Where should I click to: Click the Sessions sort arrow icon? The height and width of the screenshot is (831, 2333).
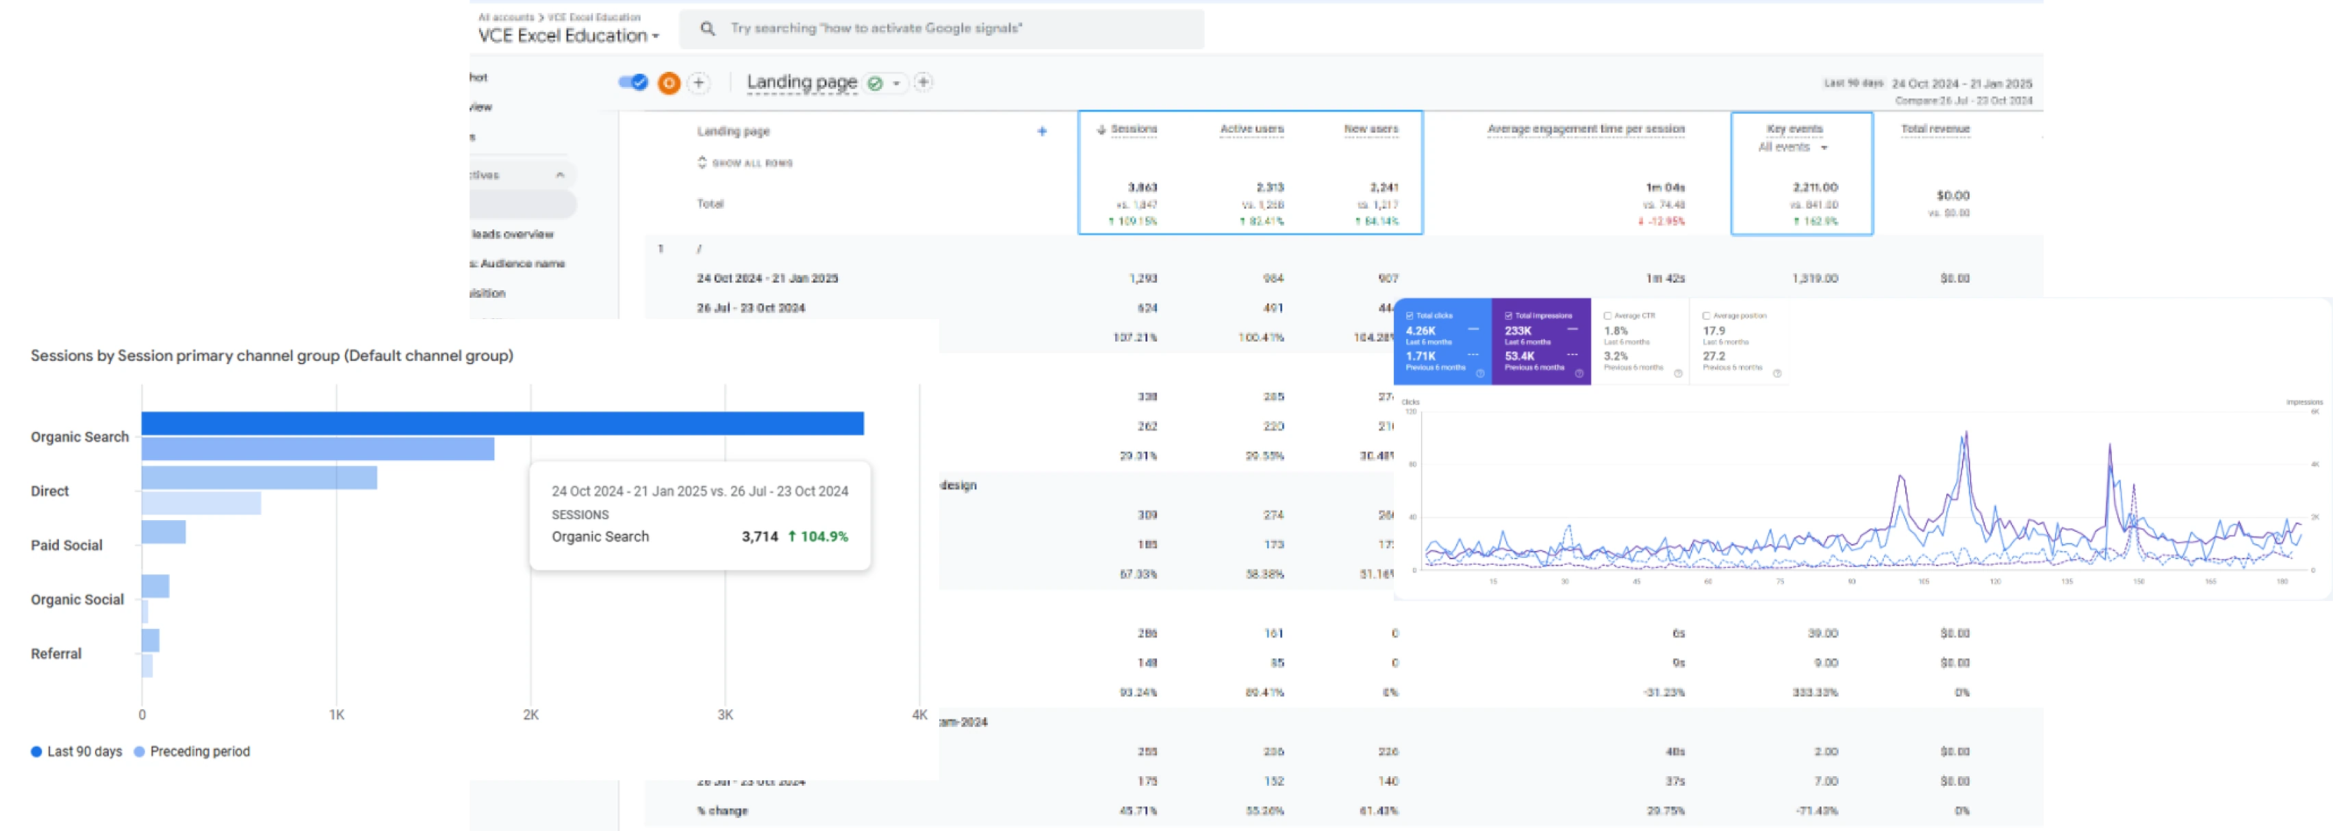pos(1101,129)
